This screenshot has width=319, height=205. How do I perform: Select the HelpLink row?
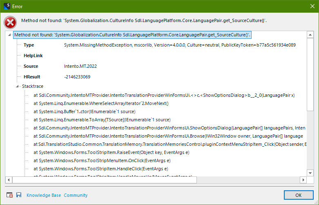click(33, 56)
